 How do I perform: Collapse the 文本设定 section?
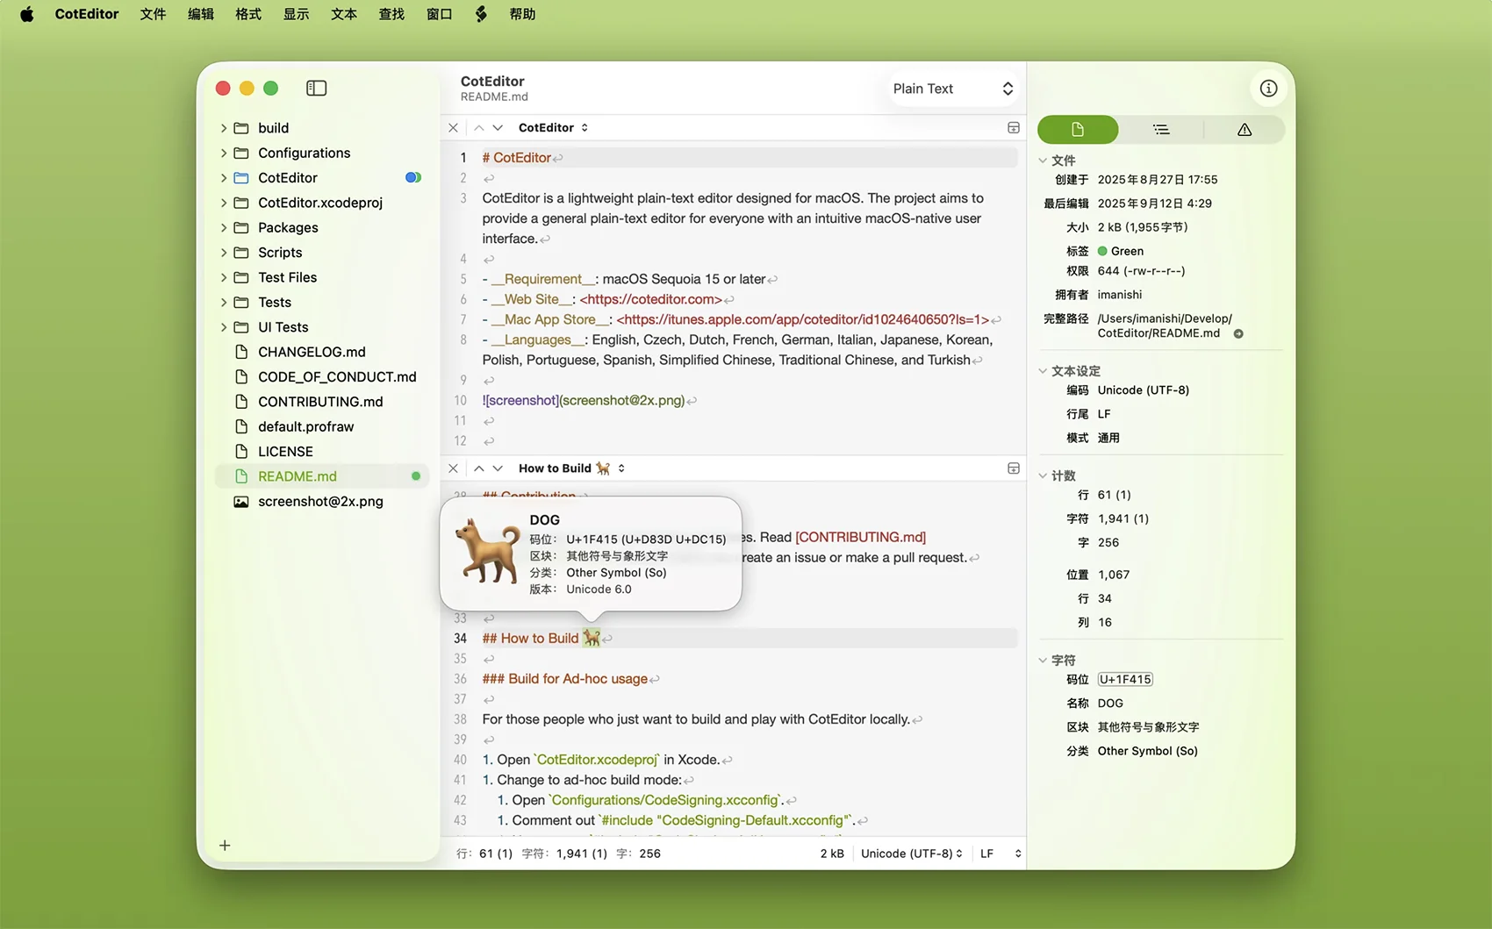(x=1043, y=371)
